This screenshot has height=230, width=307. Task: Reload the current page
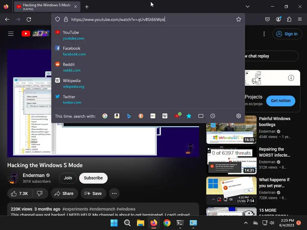(x=29, y=19)
